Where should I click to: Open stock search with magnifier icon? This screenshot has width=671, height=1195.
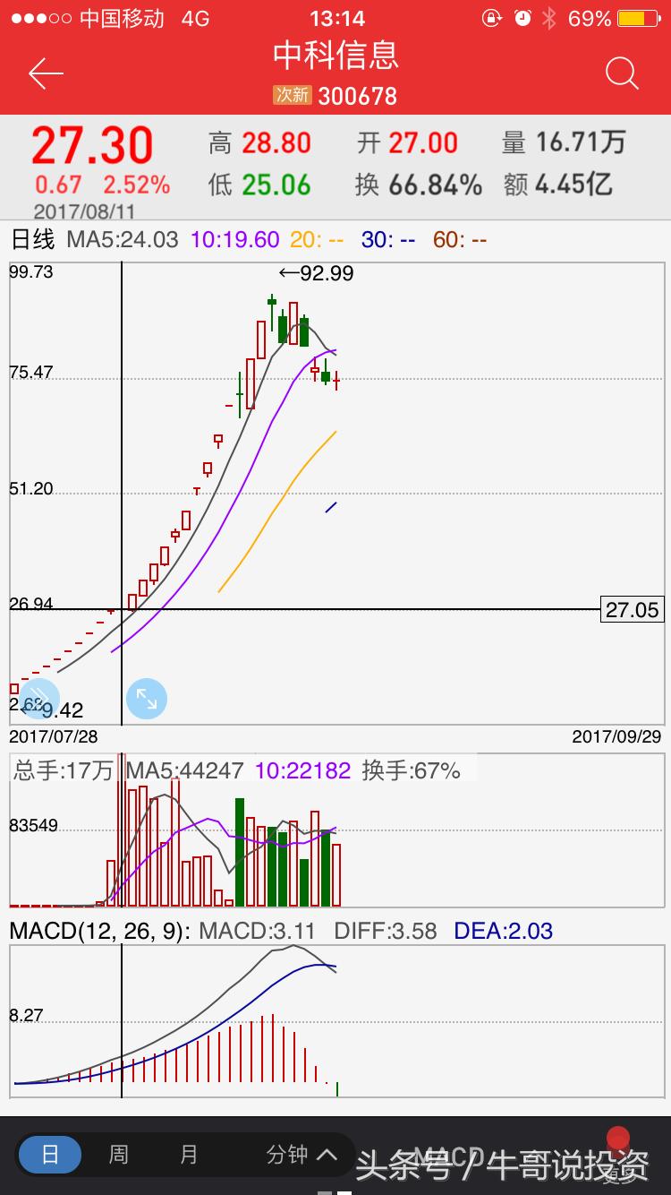pyautogui.click(x=622, y=73)
